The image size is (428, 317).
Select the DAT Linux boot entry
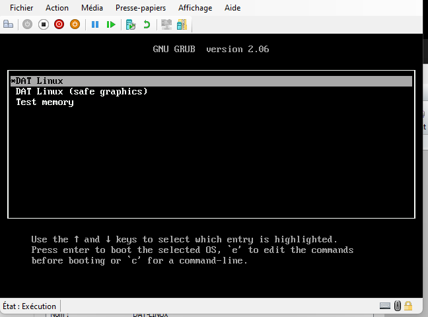pyautogui.click(x=211, y=81)
